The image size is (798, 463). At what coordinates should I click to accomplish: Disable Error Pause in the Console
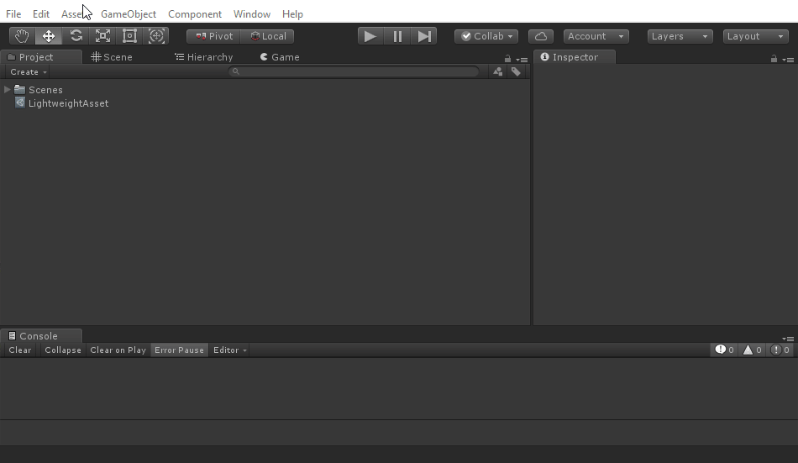[x=179, y=350]
